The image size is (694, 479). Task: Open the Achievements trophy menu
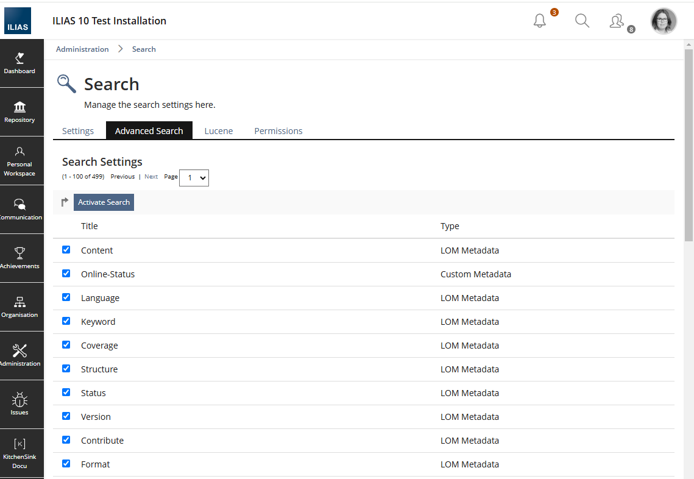click(x=20, y=258)
